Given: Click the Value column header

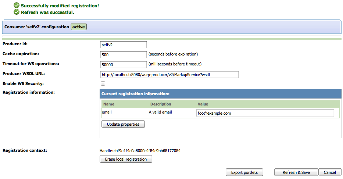Looking at the screenshot, I should (203, 104).
